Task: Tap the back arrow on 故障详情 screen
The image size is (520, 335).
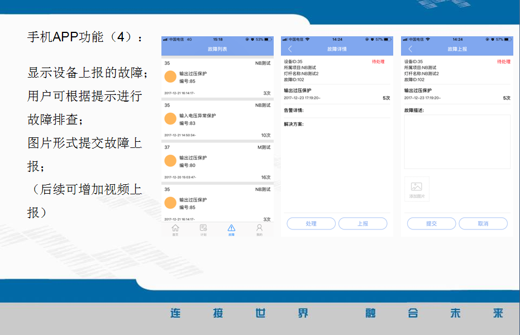Action: [x=289, y=48]
